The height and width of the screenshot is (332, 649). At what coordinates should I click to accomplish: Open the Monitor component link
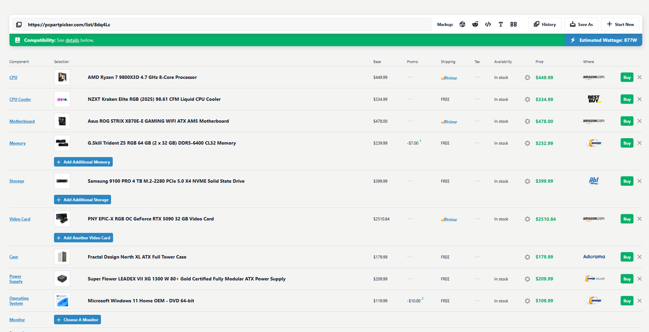[17, 320]
